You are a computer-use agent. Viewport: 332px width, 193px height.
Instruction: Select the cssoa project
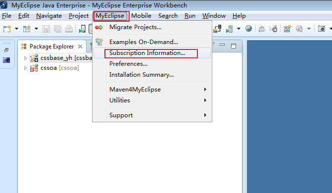pyautogui.click(x=60, y=68)
